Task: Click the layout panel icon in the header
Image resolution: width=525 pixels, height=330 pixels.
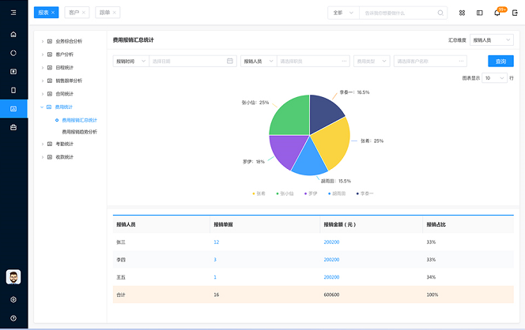Action: tap(479, 13)
